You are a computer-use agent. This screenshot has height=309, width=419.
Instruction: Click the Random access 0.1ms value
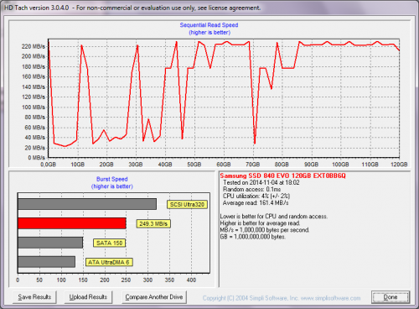pyautogui.click(x=251, y=190)
